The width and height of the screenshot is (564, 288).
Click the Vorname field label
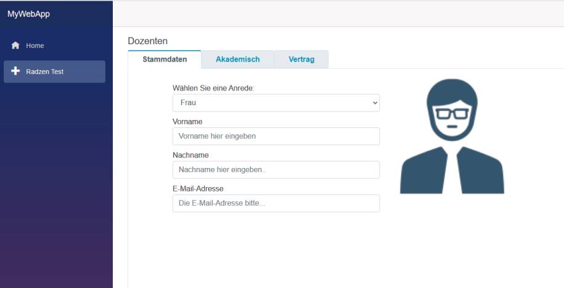coord(187,122)
